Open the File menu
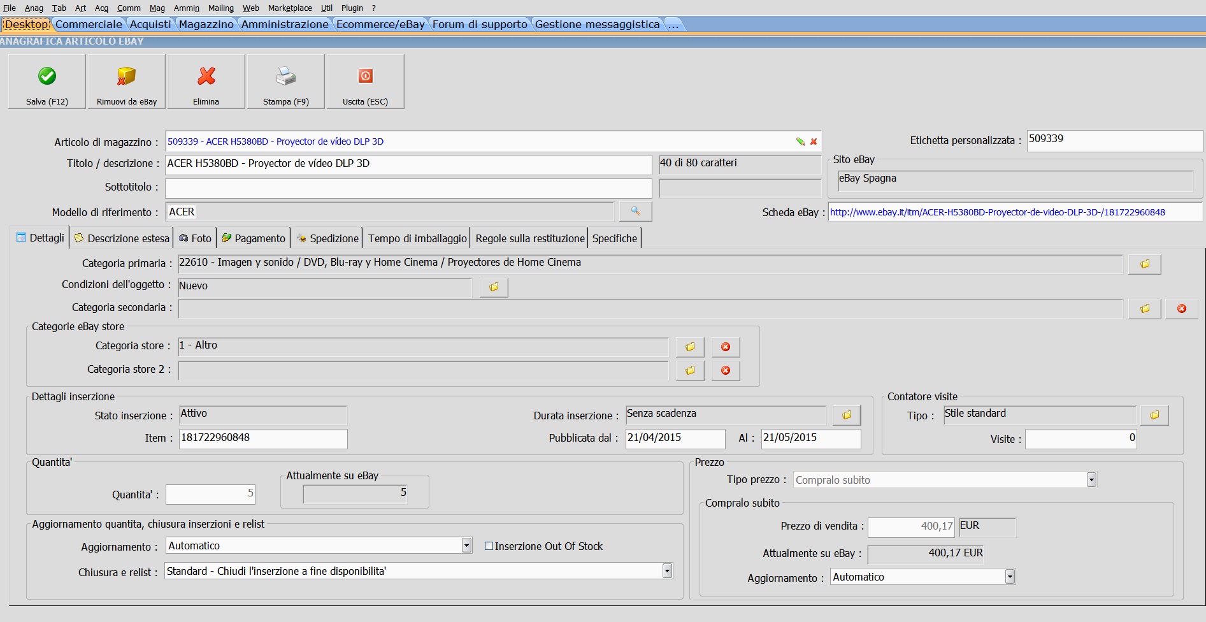 (x=10, y=8)
